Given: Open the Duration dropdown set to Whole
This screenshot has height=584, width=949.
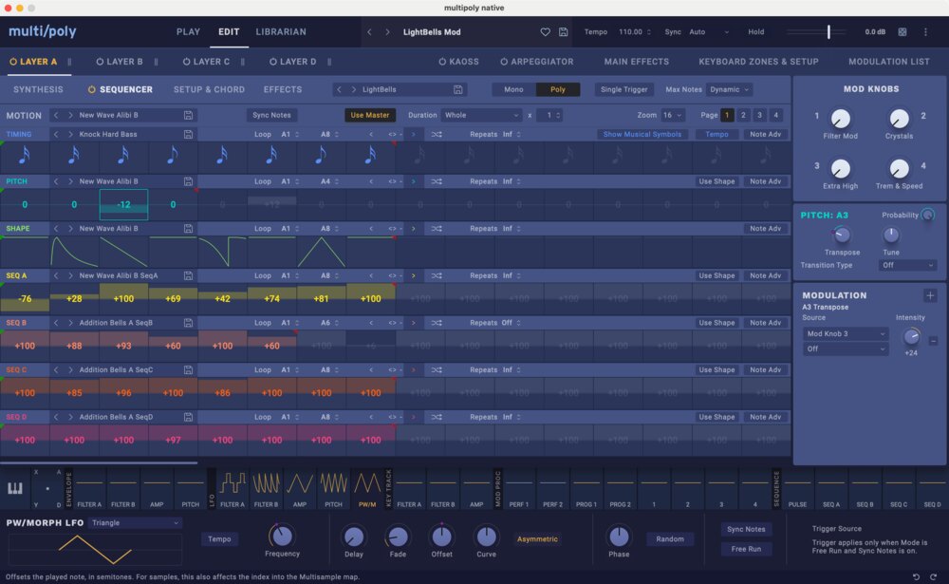Looking at the screenshot, I should [x=480, y=115].
